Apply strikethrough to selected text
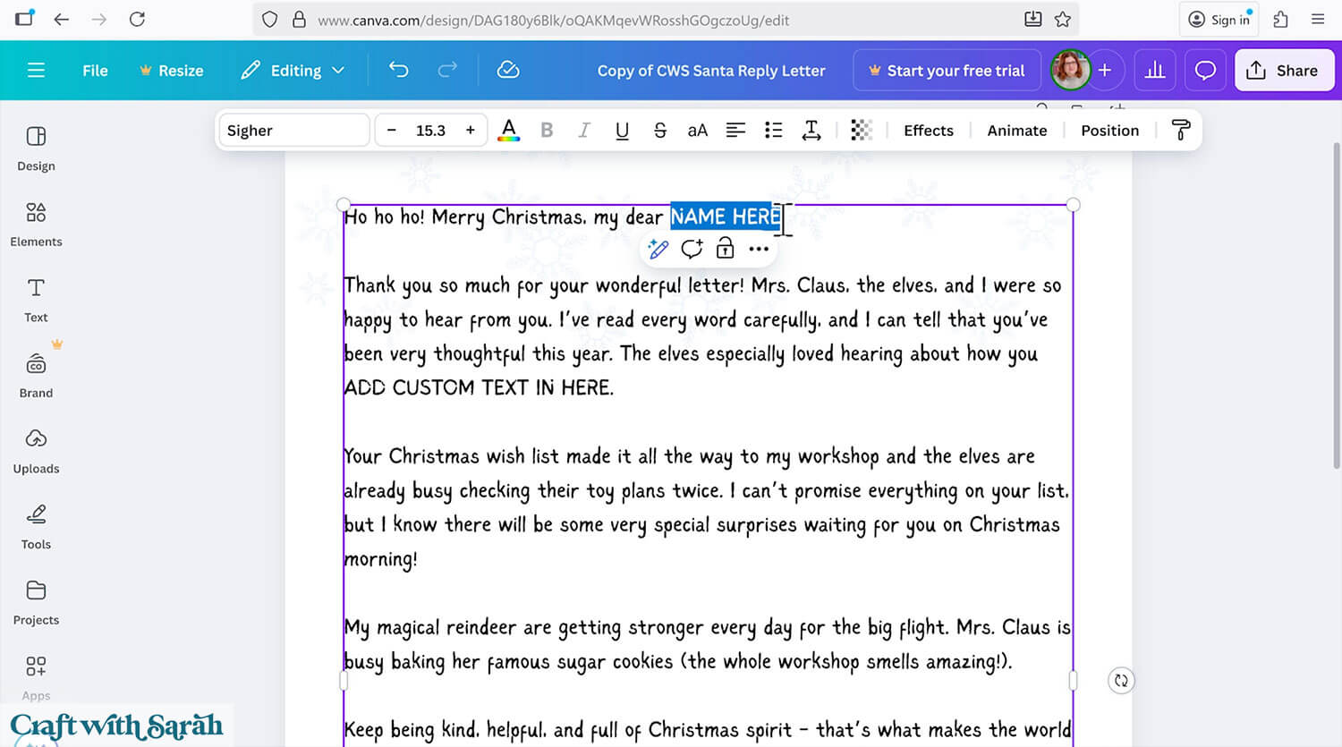Viewport: 1342px width, 747px height. [659, 130]
